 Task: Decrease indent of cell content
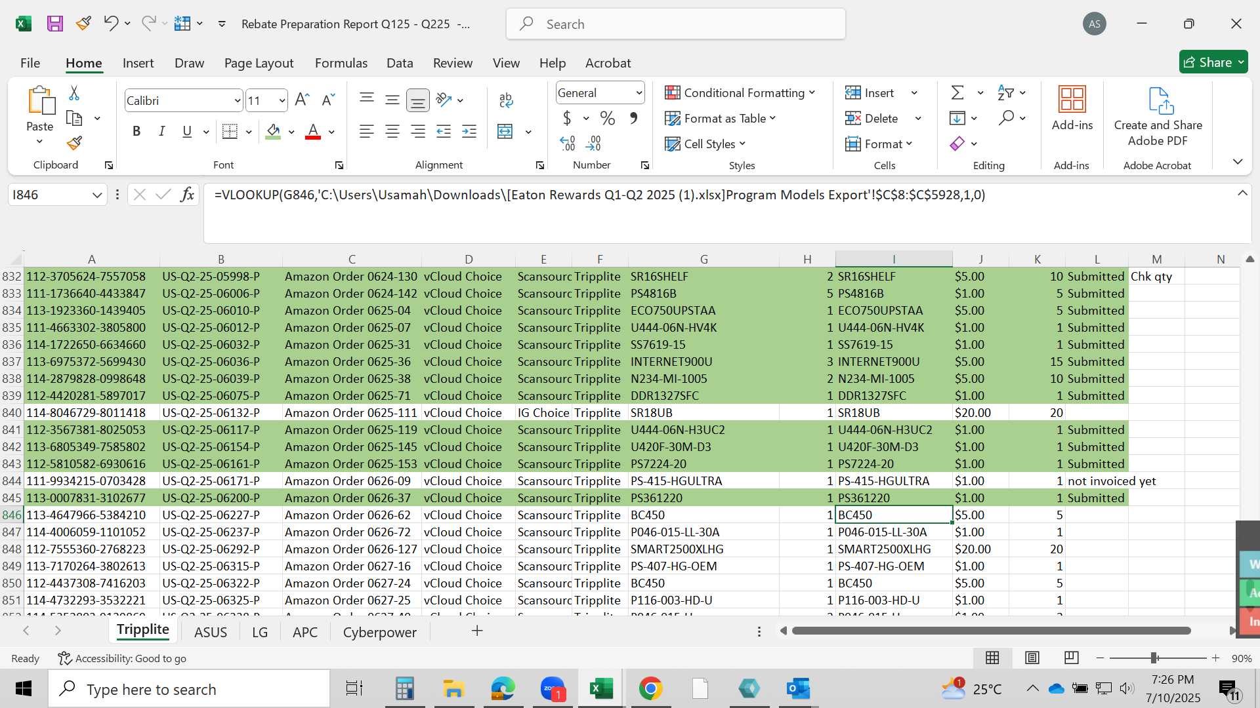point(444,132)
